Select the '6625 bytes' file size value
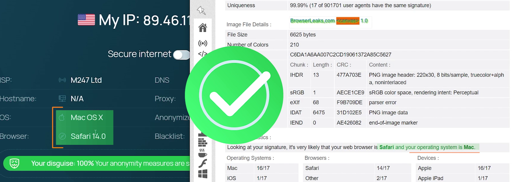This screenshot has width=515, height=182. point(303,34)
